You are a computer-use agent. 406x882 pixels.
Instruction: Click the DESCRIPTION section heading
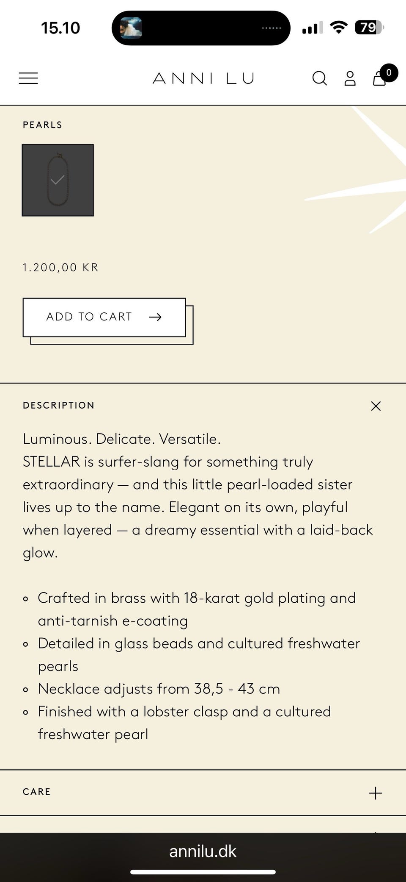click(x=59, y=405)
